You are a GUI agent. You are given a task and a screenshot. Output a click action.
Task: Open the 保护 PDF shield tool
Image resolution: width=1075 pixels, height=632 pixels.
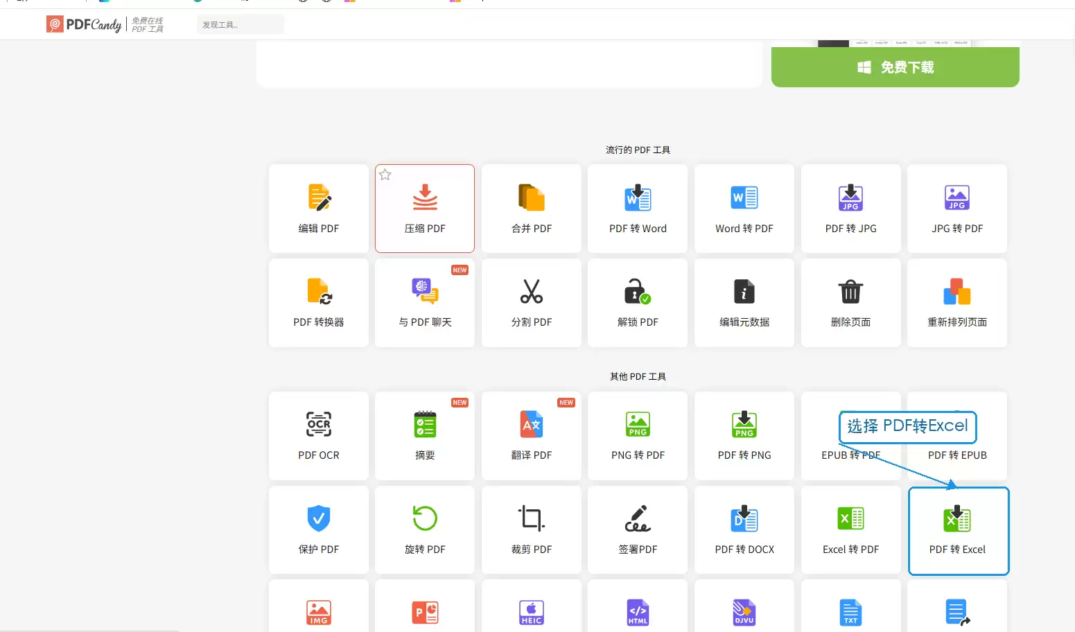(319, 530)
